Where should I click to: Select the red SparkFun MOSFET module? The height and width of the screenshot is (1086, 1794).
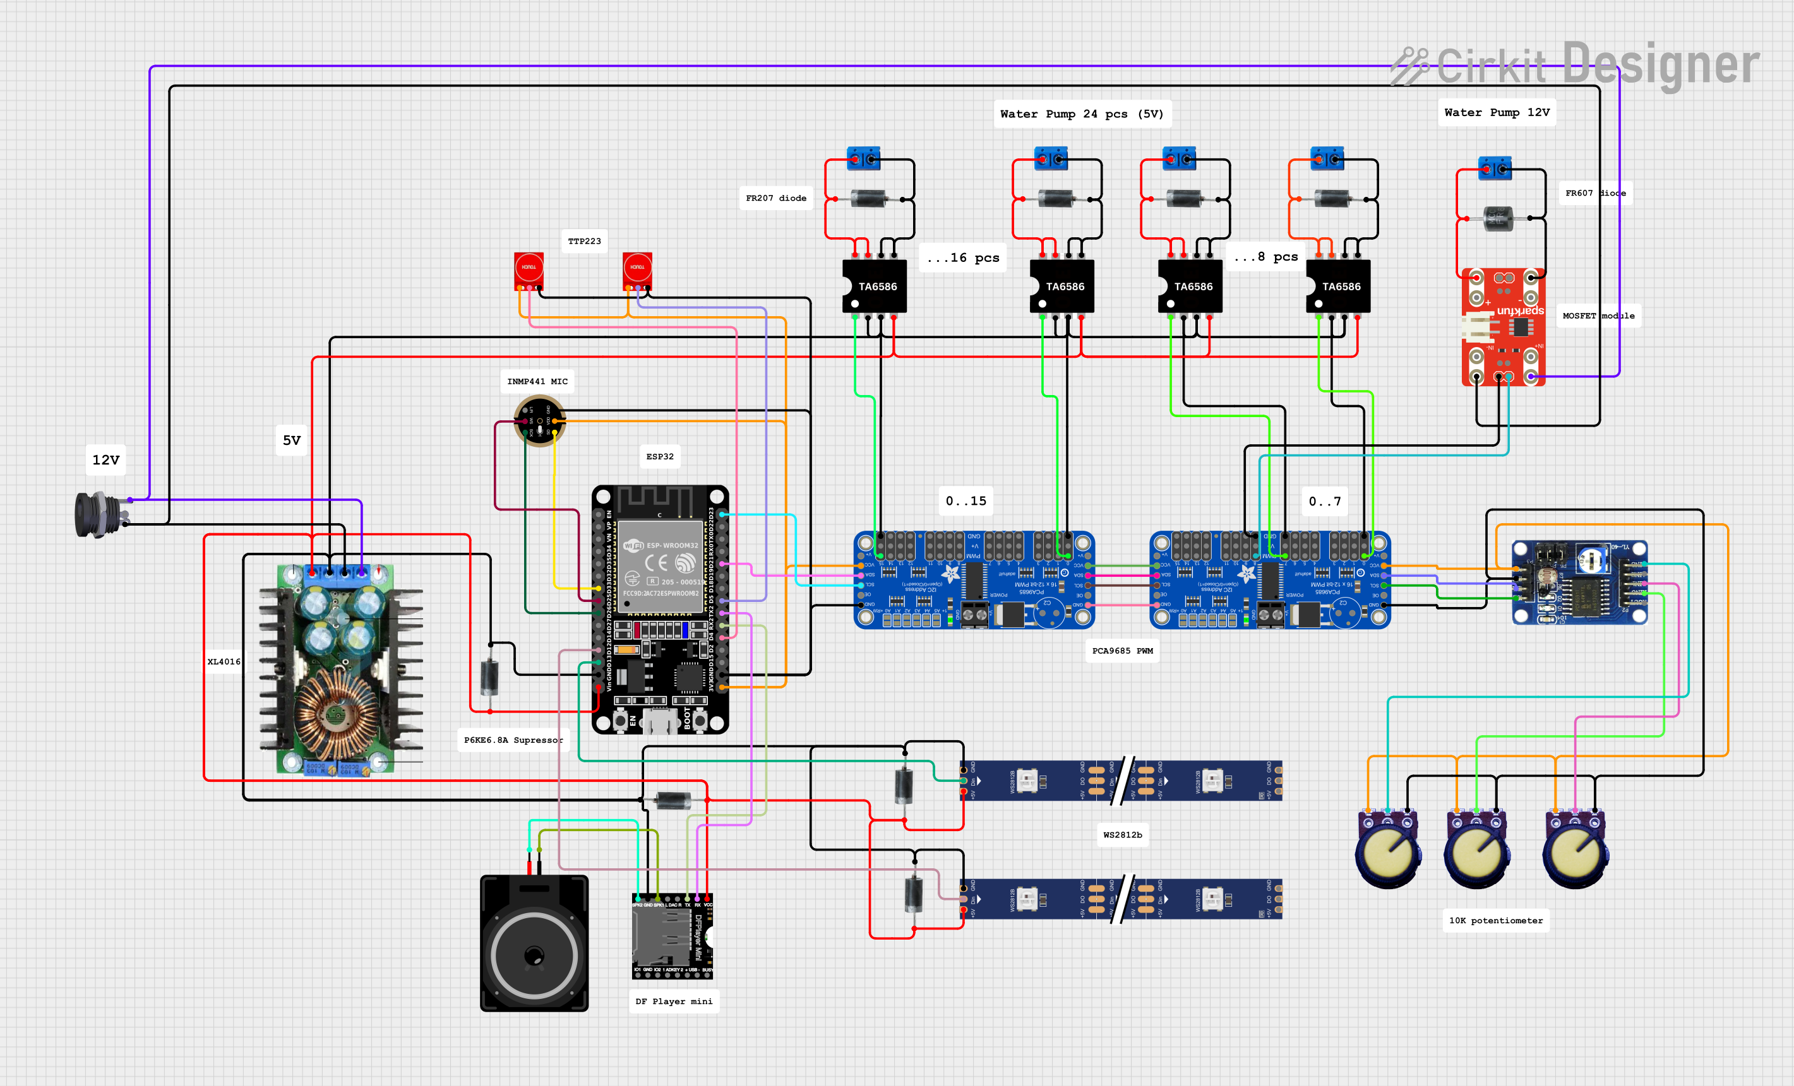point(1503,327)
